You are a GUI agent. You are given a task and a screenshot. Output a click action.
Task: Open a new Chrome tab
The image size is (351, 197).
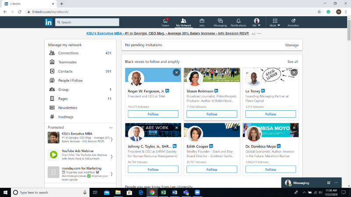(62, 4)
